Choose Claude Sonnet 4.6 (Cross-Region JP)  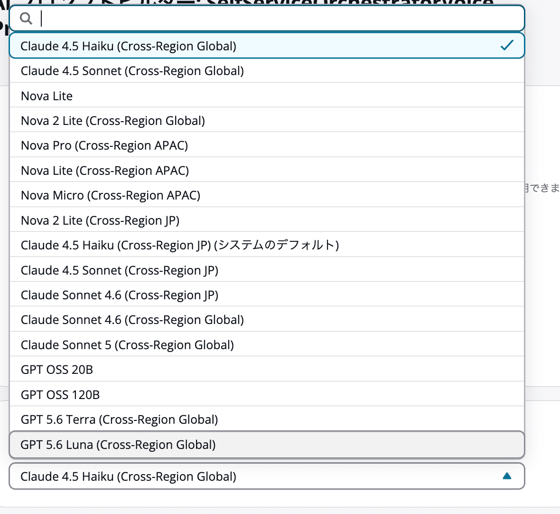pos(267,295)
